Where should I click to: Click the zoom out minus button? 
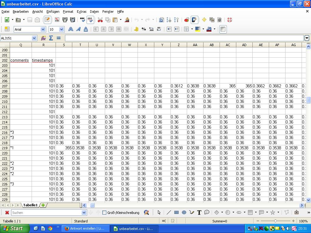(x=258, y=221)
